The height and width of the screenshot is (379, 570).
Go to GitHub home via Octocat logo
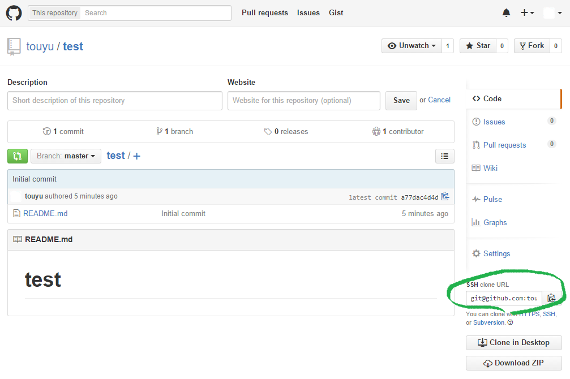click(14, 13)
